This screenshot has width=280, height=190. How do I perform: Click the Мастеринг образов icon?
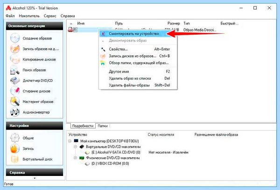15,102
